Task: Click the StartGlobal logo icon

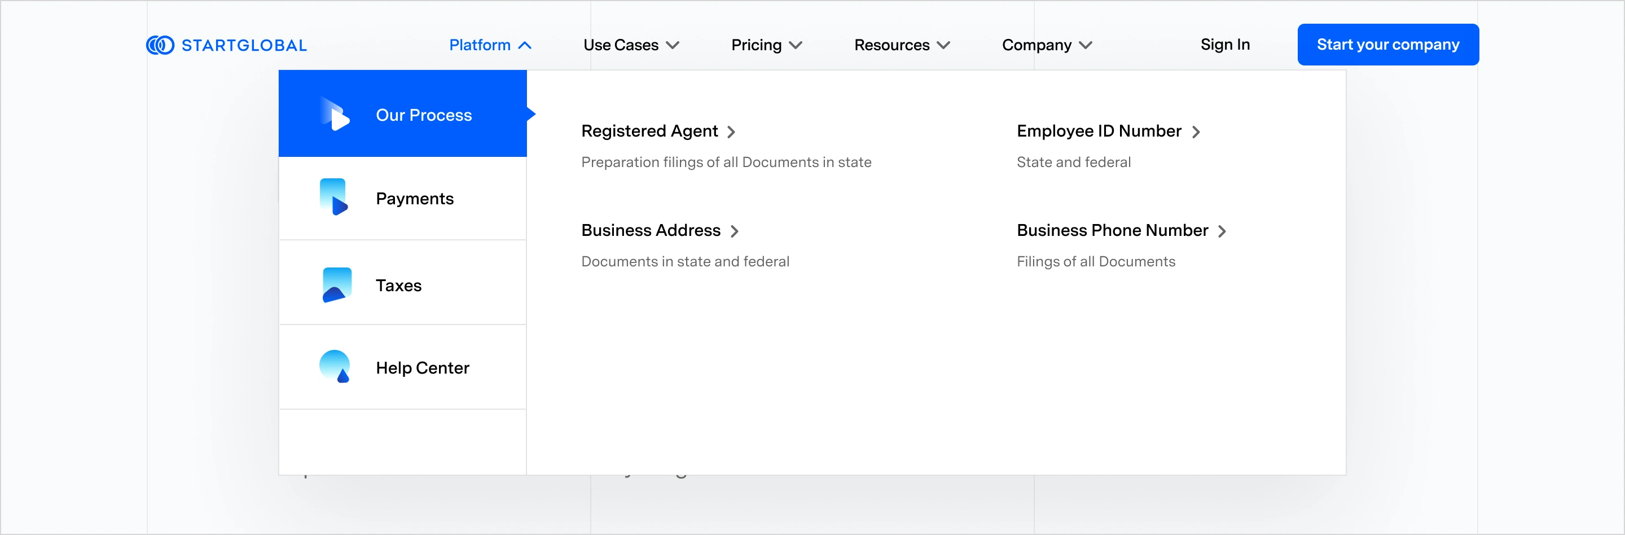Action: click(160, 45)
